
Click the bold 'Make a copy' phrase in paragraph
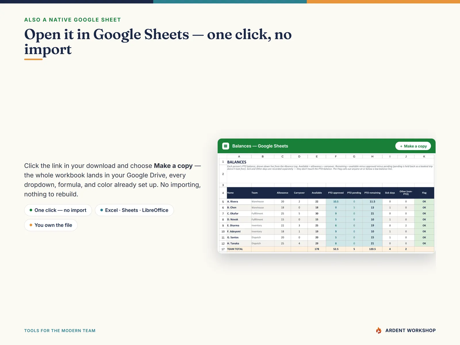click(173, 166)
